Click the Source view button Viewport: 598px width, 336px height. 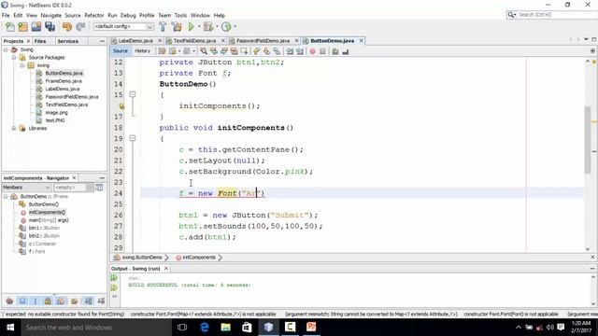tap(121, 51)
